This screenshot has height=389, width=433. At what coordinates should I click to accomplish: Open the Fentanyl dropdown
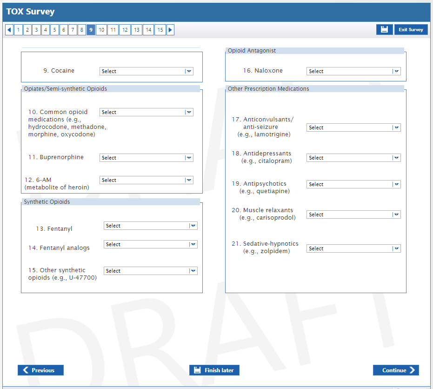(x=151, y=226)
